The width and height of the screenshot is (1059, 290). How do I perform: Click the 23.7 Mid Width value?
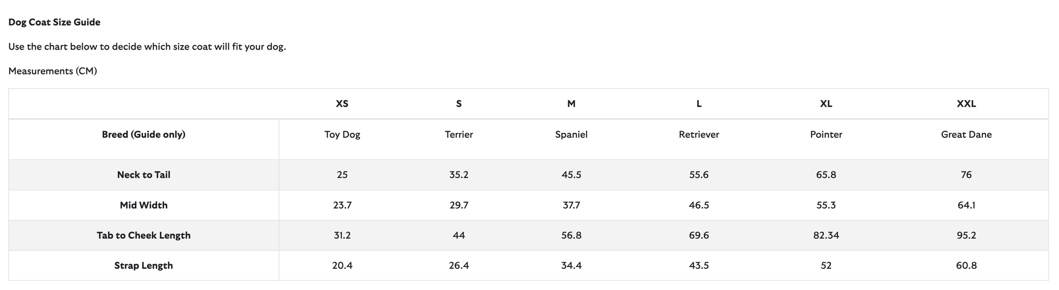(x=342, y=205)
